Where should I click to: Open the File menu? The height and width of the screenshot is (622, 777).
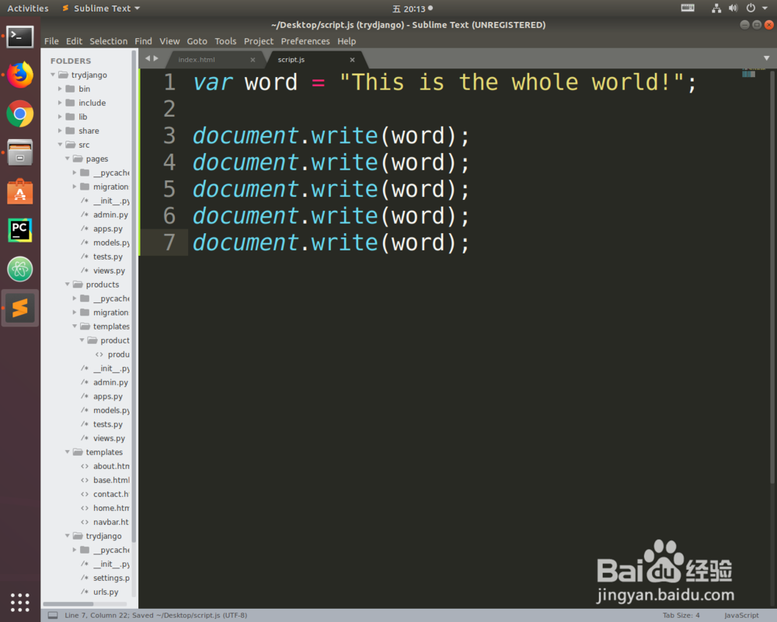(51, 41)
